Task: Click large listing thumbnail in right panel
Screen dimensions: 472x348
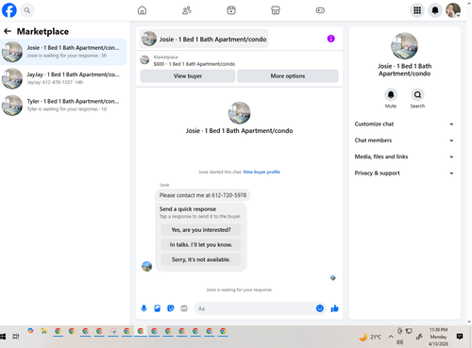Action: click(404, 46)
